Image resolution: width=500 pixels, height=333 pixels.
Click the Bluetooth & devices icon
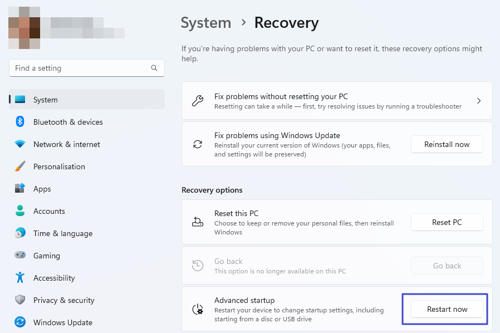click(20, 122)
